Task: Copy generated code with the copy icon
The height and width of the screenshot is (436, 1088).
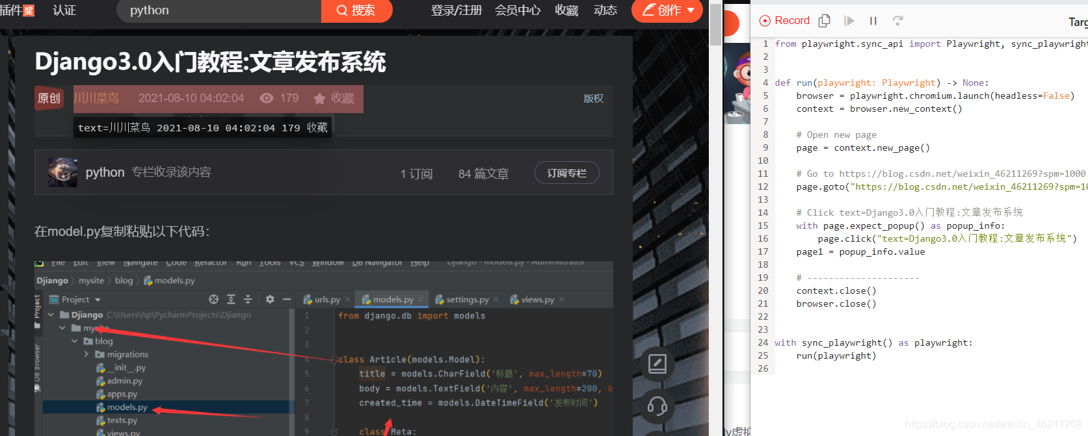Action: pos(824,21)
